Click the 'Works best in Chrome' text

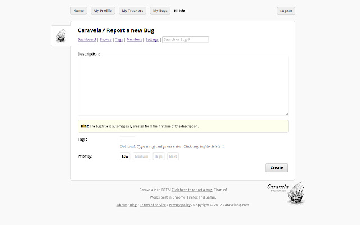click(183, 197)
